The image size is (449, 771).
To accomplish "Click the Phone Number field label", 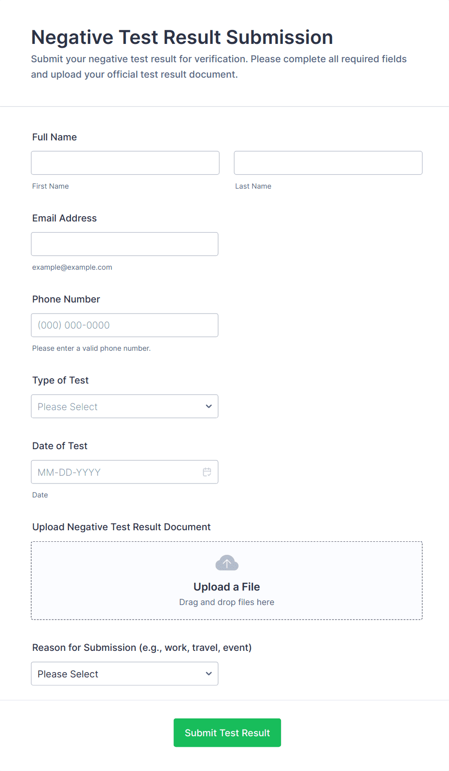I will (66, 299).
